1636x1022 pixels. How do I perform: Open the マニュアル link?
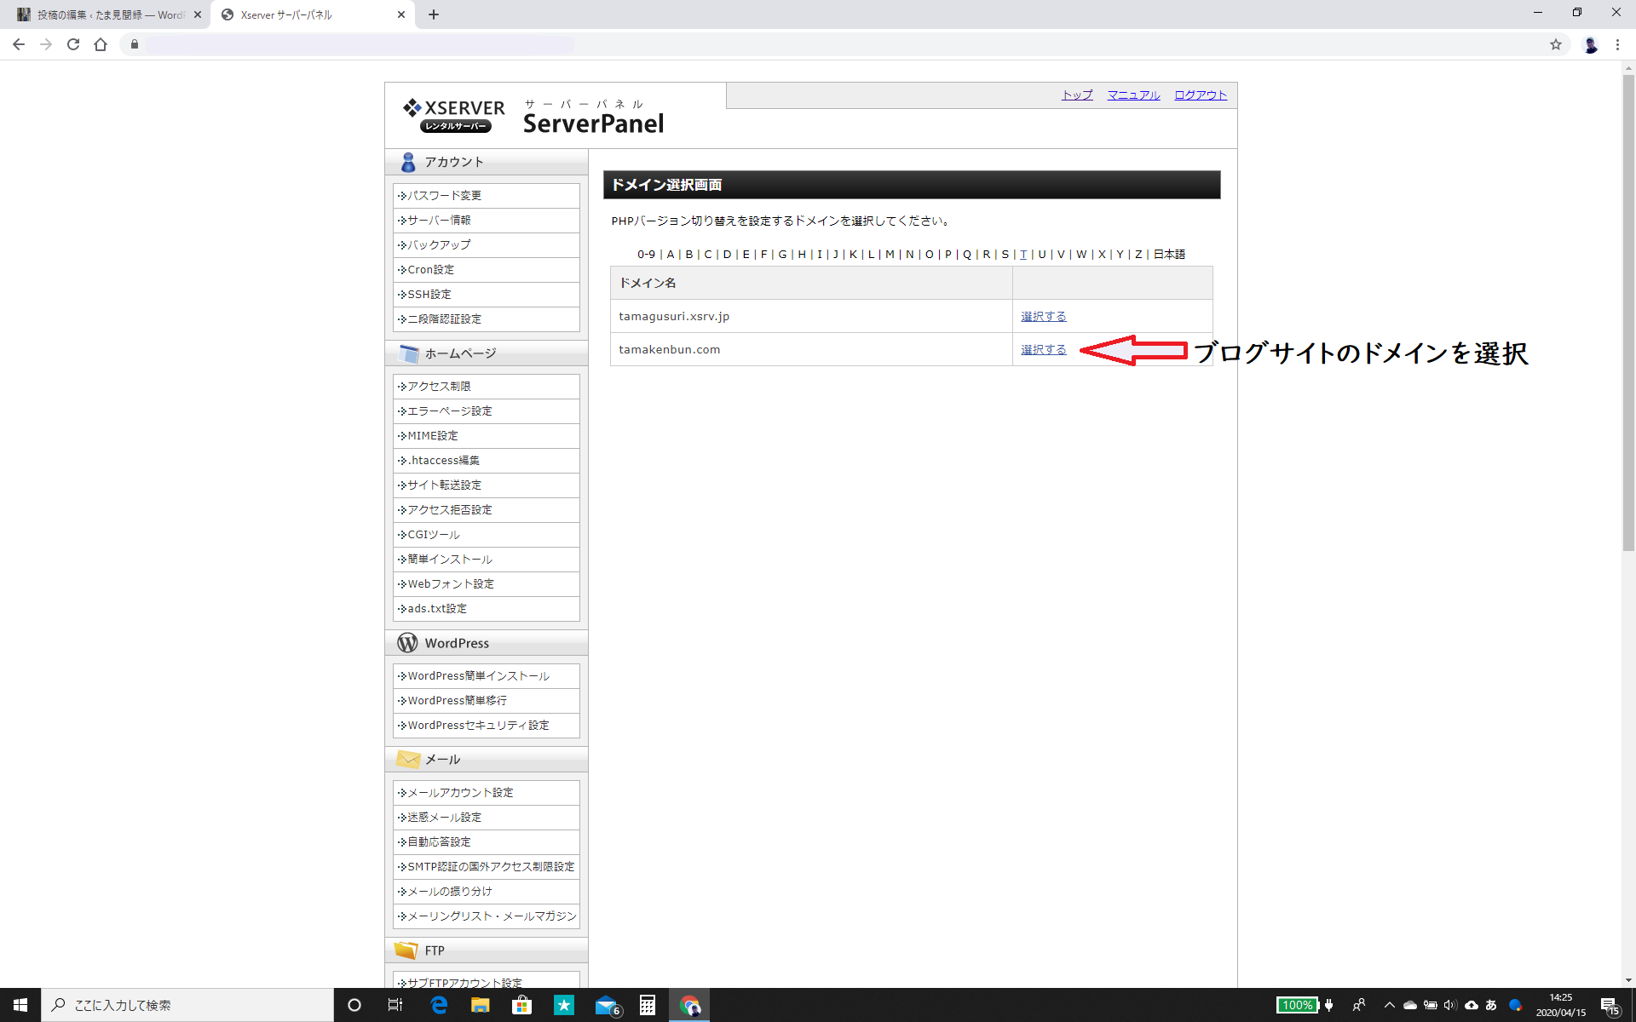click(x=1132, y=95)
